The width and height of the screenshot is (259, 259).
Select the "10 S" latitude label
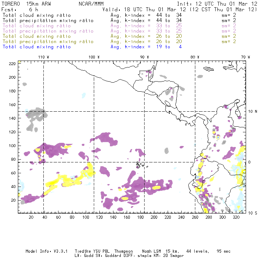click(253, 213)
